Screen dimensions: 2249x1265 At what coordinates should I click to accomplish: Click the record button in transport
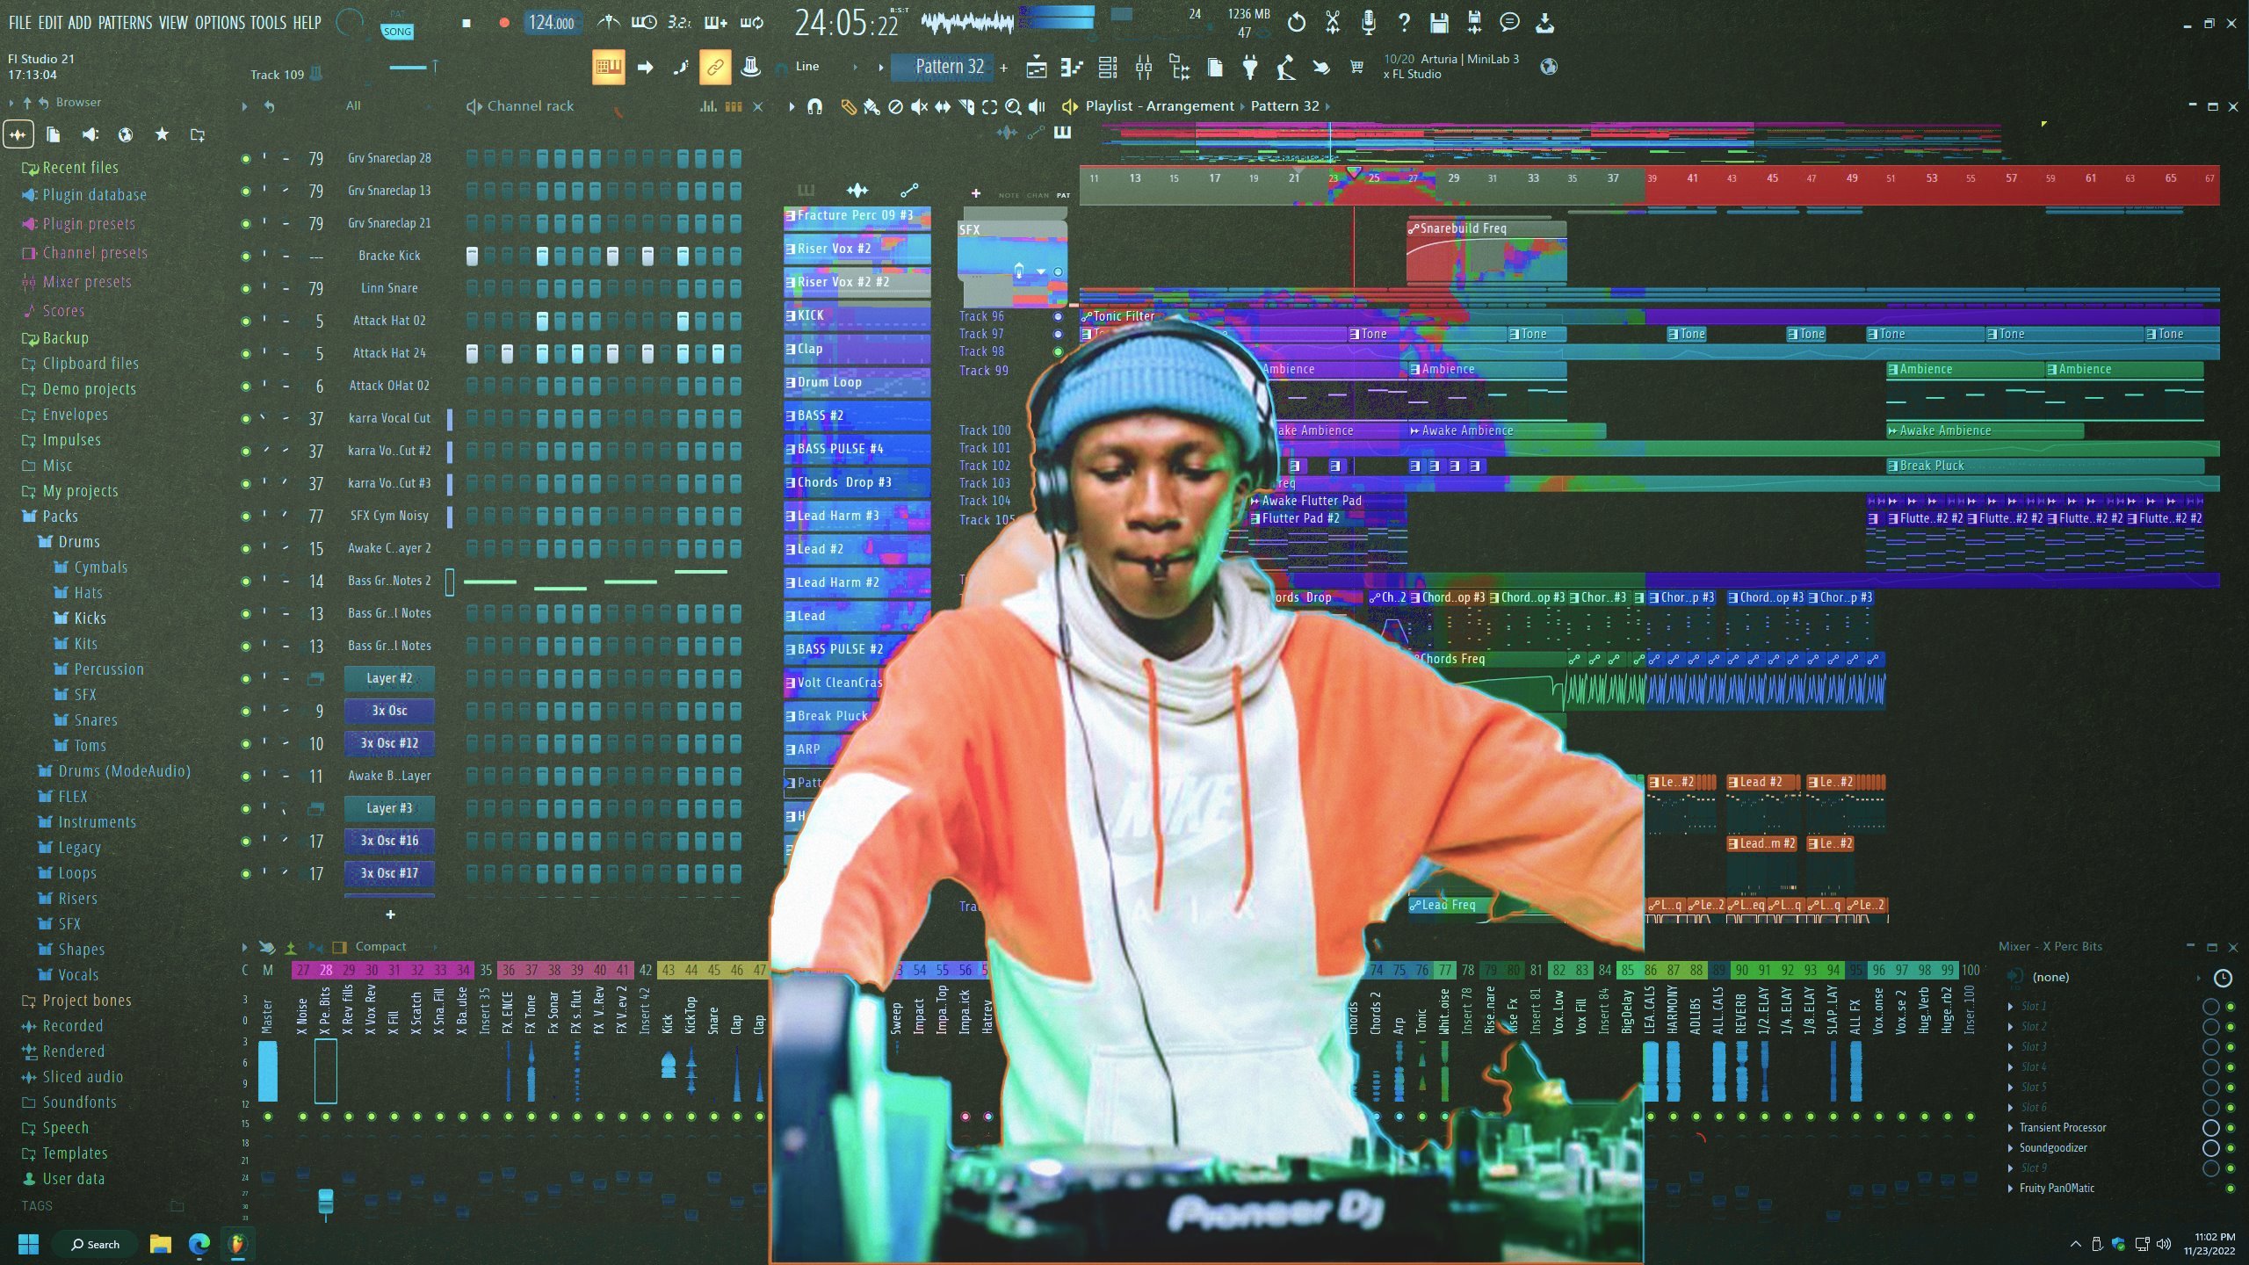coord(504,23)
